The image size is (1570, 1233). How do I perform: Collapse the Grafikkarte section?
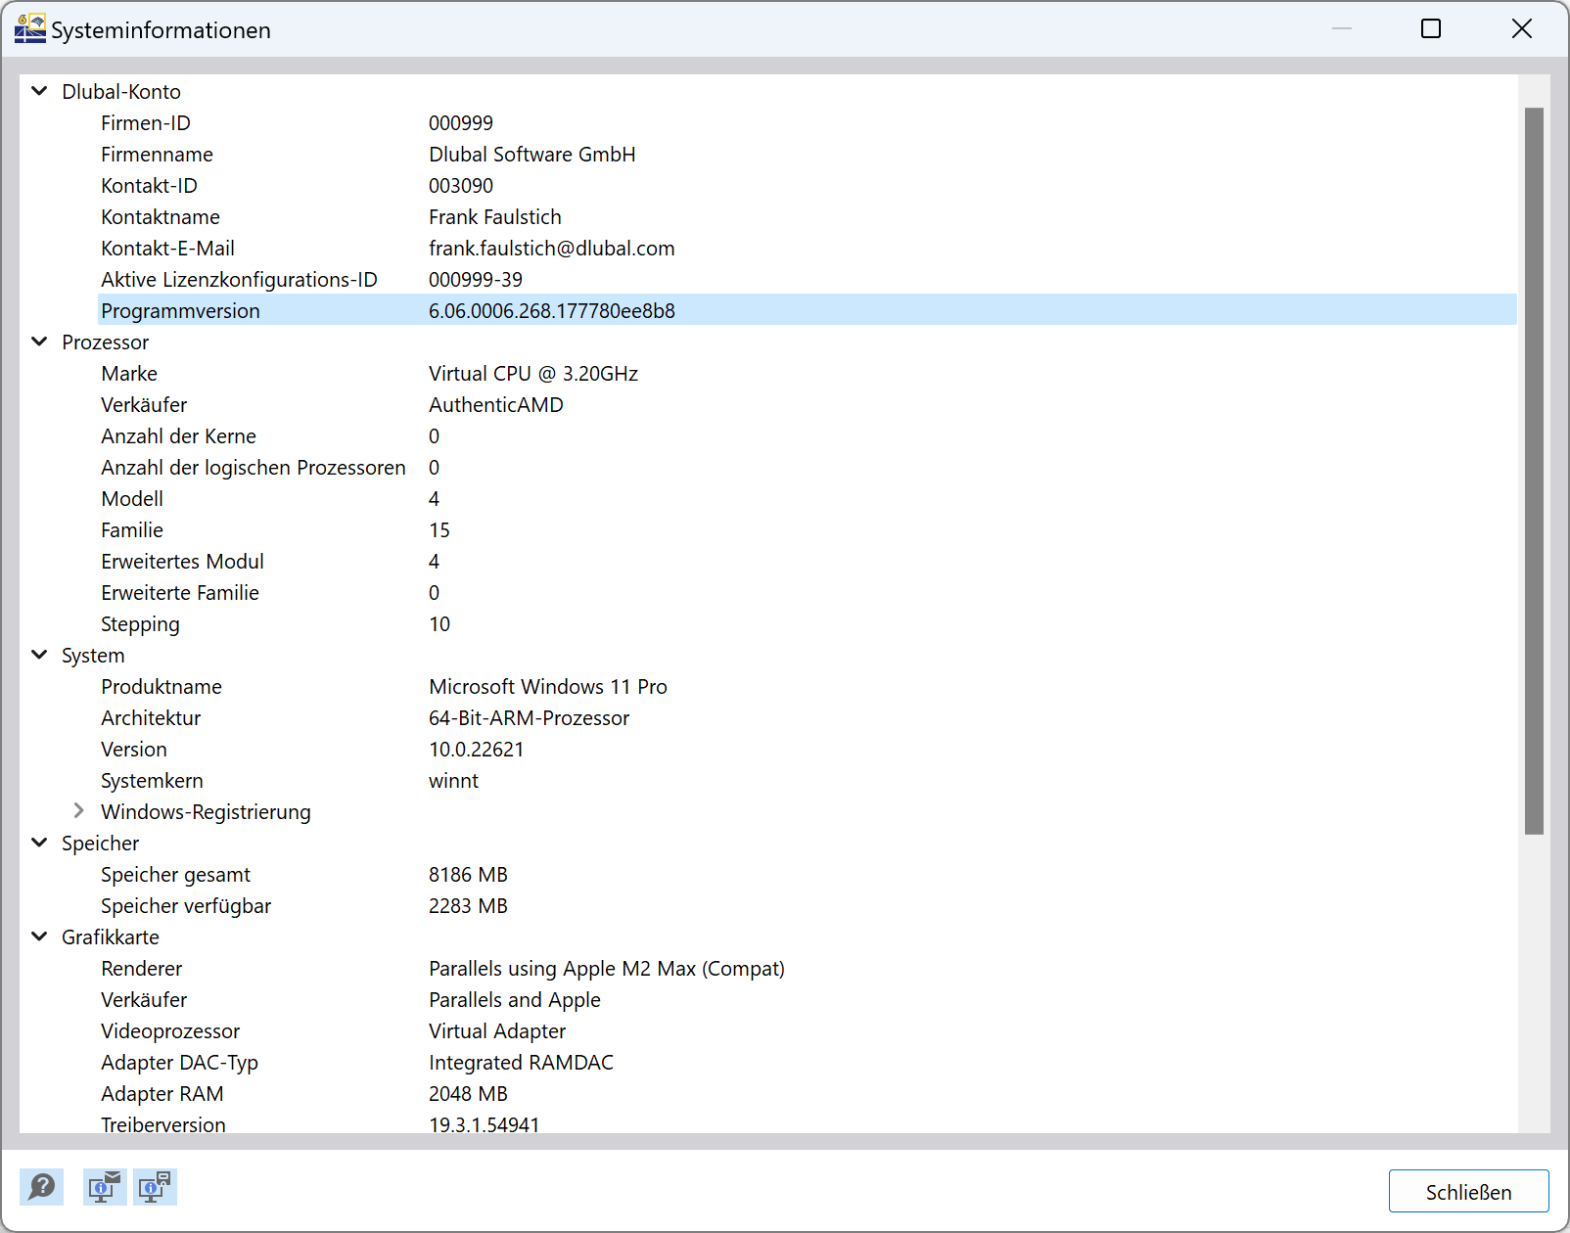[39, 936]
